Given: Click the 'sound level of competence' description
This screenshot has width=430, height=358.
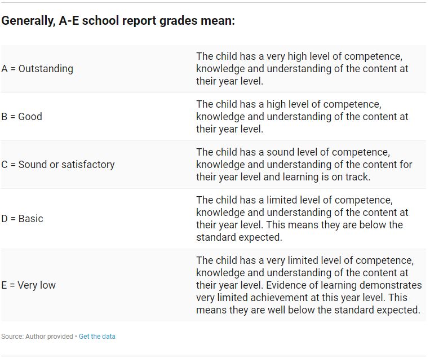Looking at the screenshot, I should point(304,165).
